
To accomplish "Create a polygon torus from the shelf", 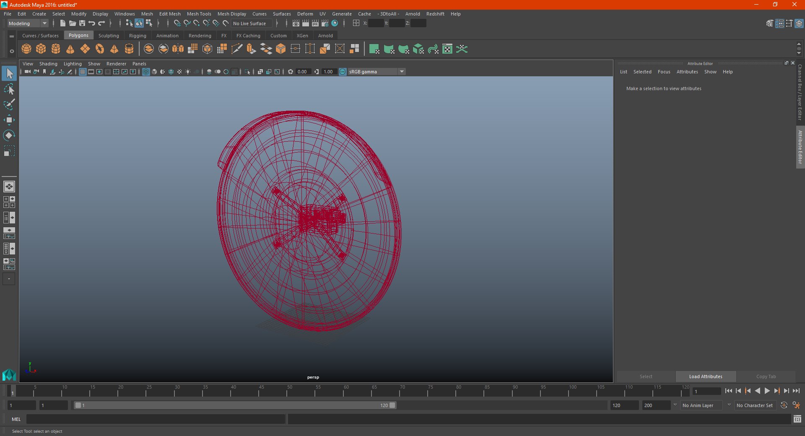I will [x=100, y=49].
